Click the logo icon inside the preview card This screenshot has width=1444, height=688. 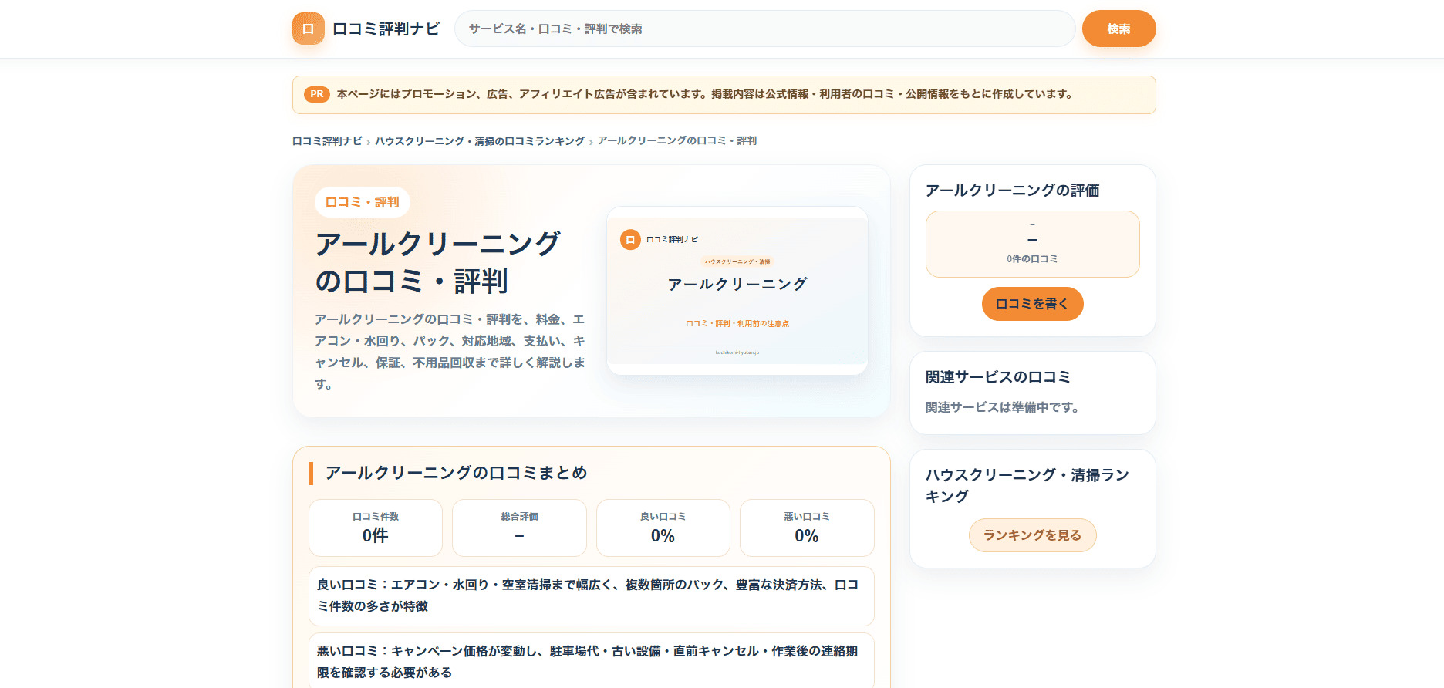(x=630, y=239)
